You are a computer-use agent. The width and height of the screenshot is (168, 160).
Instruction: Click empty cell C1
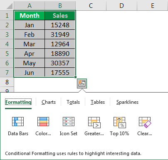pyautogui.click(x=91, y=15)
